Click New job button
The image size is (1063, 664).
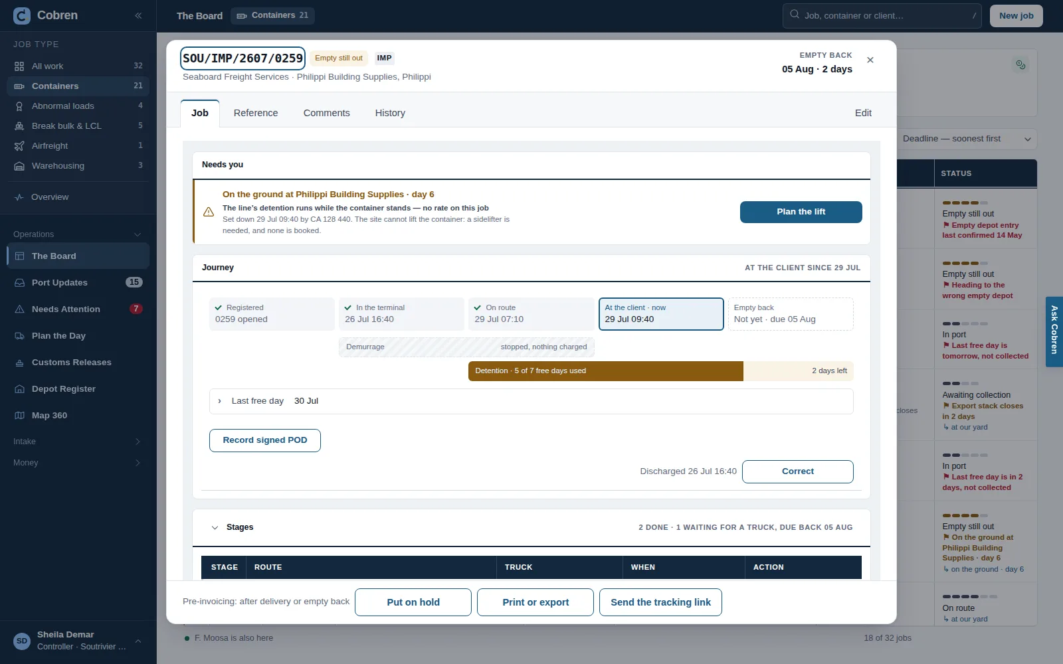tap(1016, 16)
